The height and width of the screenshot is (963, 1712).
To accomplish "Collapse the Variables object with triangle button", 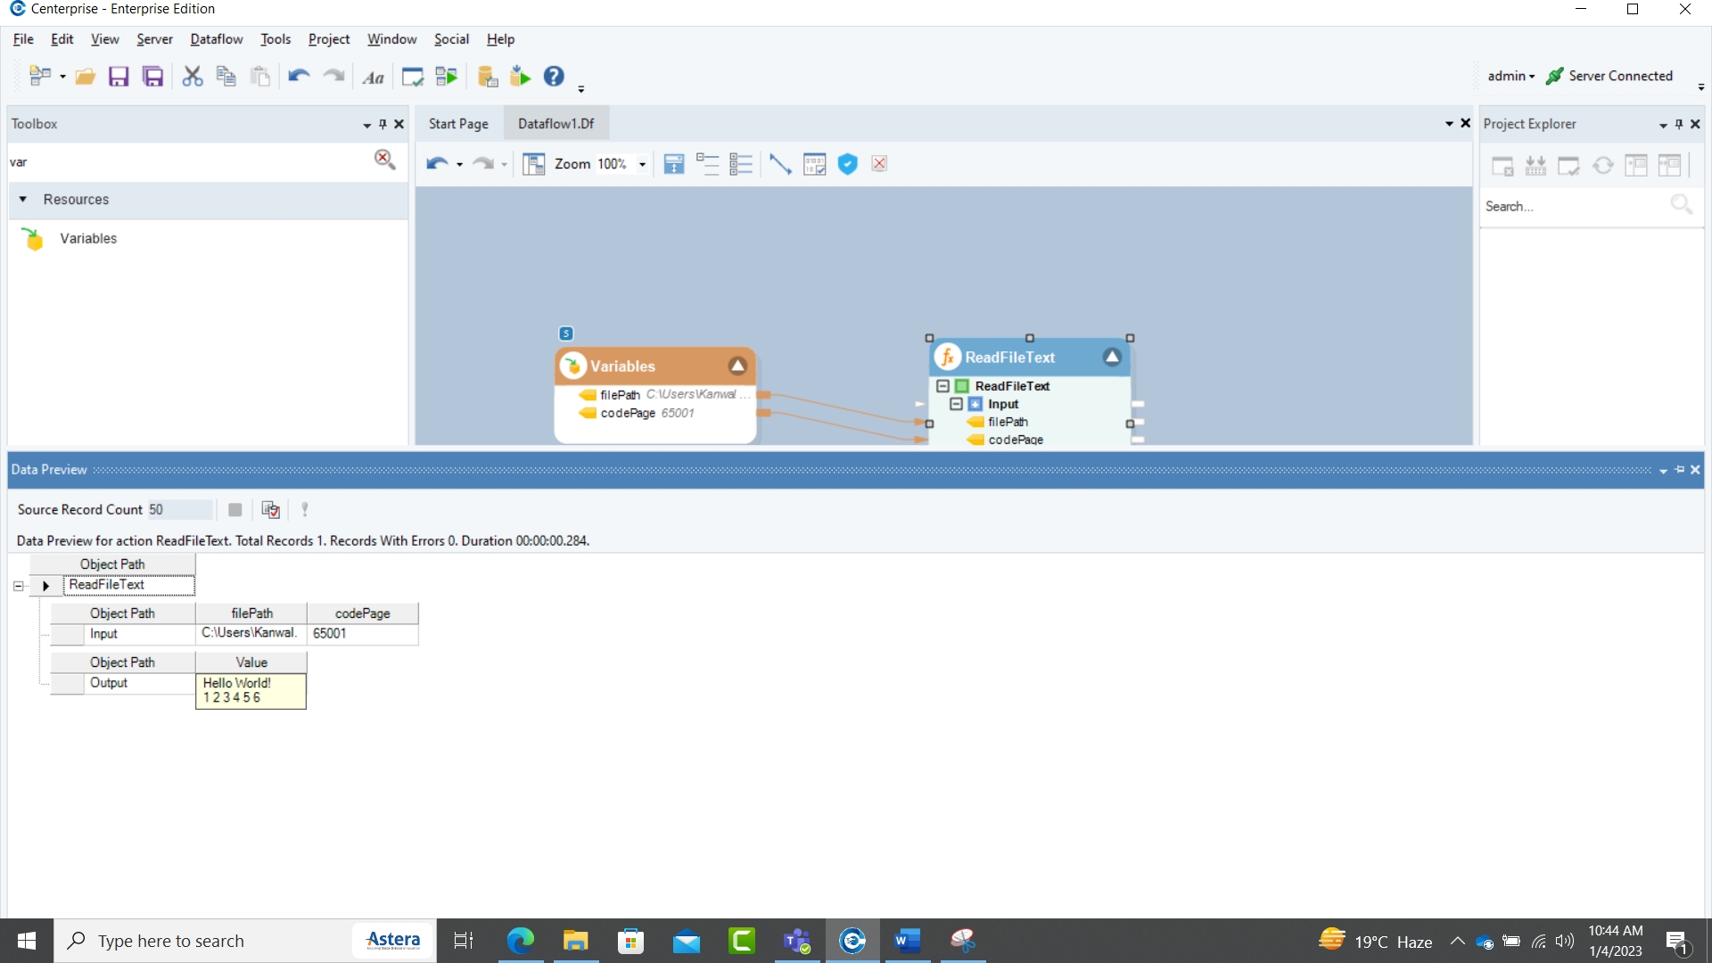I will (x=737, y=366).
